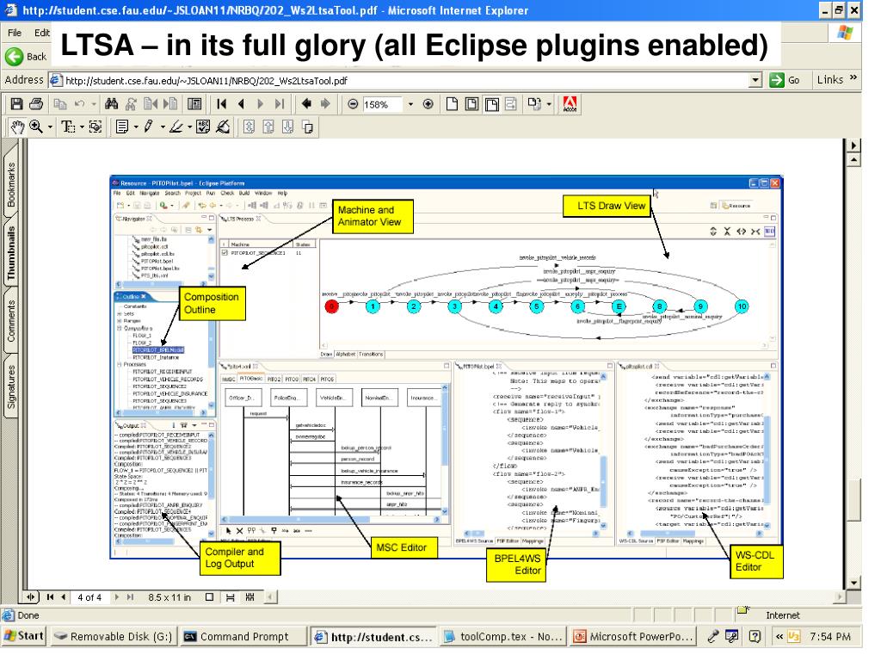Viewport: 881px width, 661px height.
Task: Select the Highlighter tool
Action: point(176,127)
